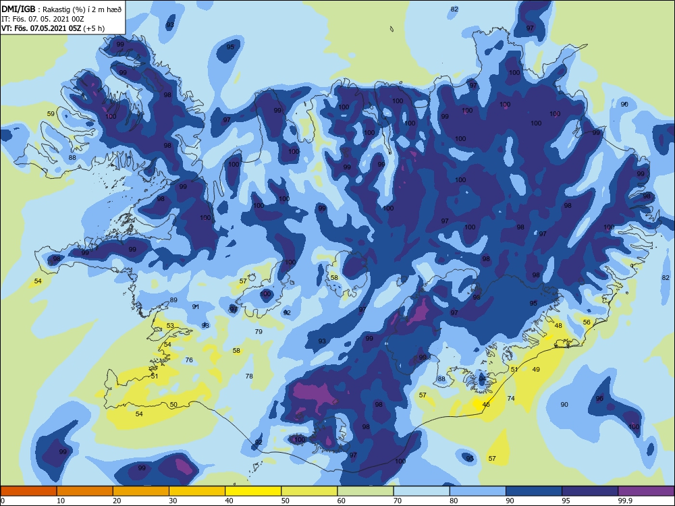675x506 pixels.
Task: Click the 30–40 amber legend swatch
Action: 197,491
